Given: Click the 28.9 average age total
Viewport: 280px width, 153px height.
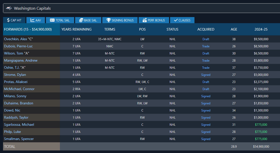Looking at the screenshot, I should [234, 147].
